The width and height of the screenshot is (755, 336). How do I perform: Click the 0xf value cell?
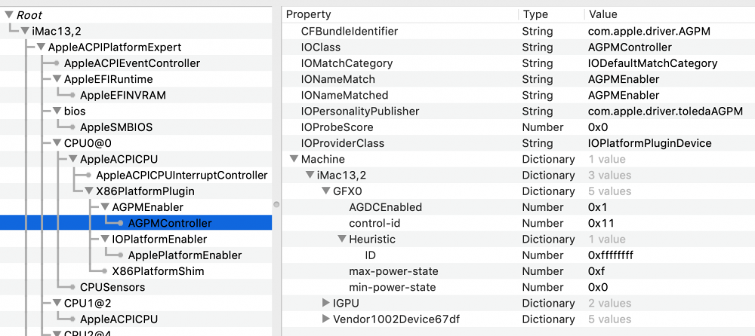[596, 271]
